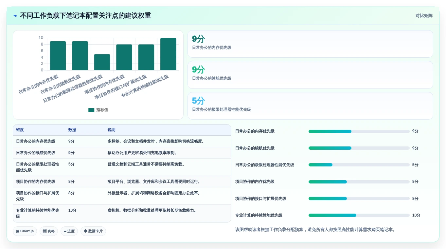Click description 虚拟机、数据分析和批量处理更依赖长期负载能力。

coord(152,211)
